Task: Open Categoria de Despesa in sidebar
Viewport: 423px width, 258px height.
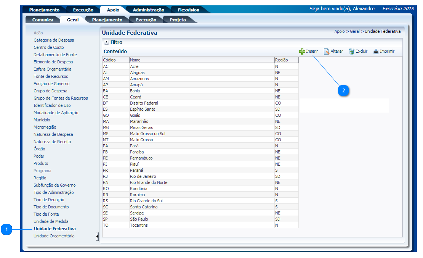Action: pos(54,40)
